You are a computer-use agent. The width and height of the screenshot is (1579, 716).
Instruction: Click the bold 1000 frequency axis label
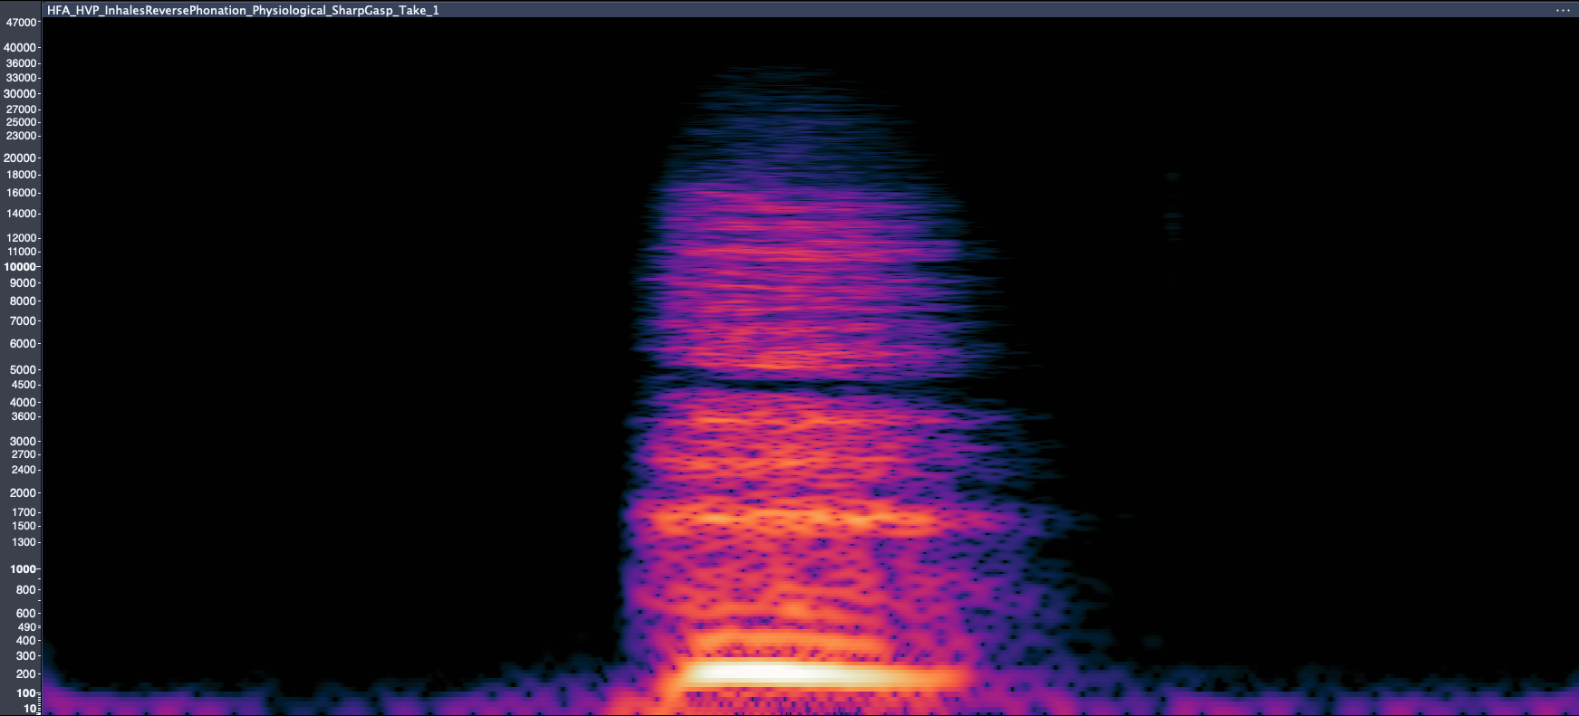(x=24, y=569)
